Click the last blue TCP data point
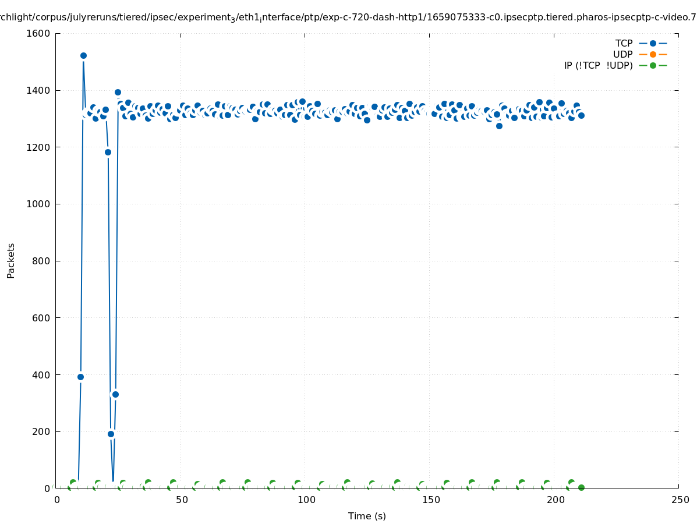This screenshot has height=524, width=697. 581,115
